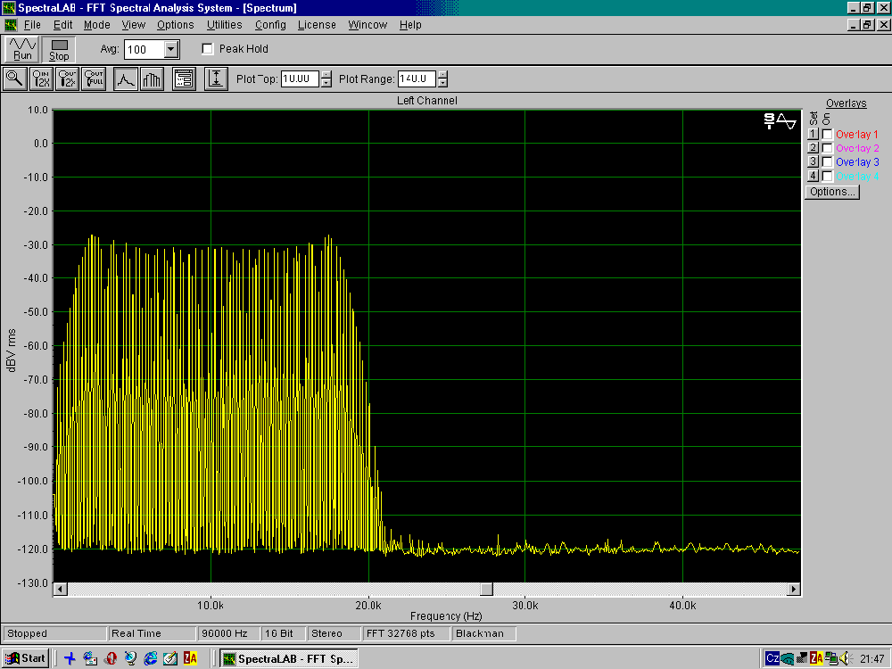Click the blue cross quick launch icon
The height and width of the screenshot is (669, 892).
(x=70, y=659)
